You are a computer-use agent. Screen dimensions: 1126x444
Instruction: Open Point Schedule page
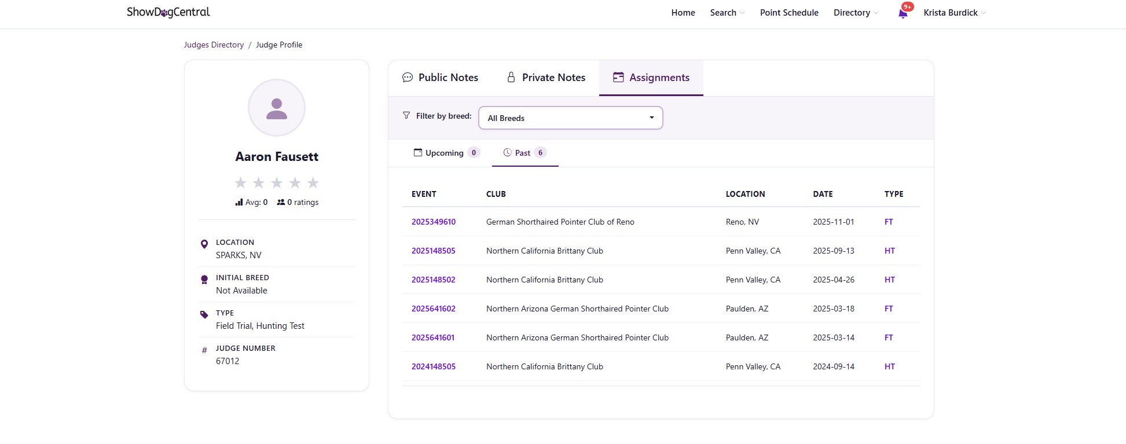tap(789, 13)
